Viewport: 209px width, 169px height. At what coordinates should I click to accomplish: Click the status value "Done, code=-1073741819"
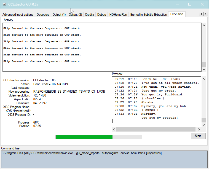pyautogui.click(x=50, y=84)
